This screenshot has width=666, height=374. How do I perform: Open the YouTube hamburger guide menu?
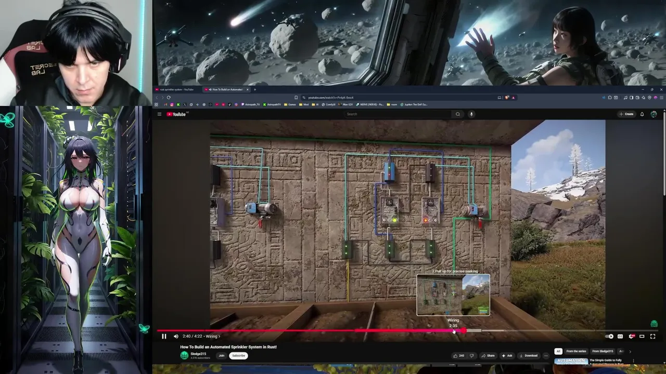[x=159, y=114]
